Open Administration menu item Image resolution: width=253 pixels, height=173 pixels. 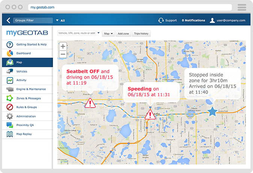point(27,116)
